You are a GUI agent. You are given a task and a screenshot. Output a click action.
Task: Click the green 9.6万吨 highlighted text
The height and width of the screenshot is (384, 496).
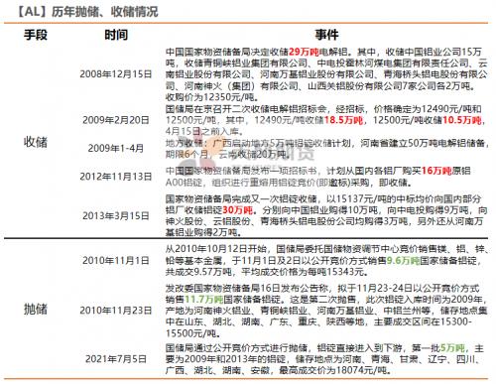point(403,261)
